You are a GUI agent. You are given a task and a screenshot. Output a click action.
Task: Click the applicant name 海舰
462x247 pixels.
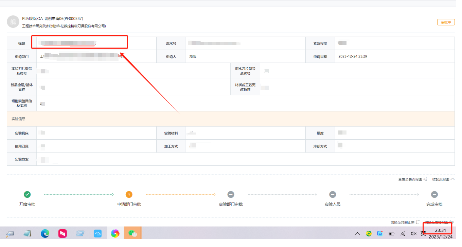[x=193, y=56]
